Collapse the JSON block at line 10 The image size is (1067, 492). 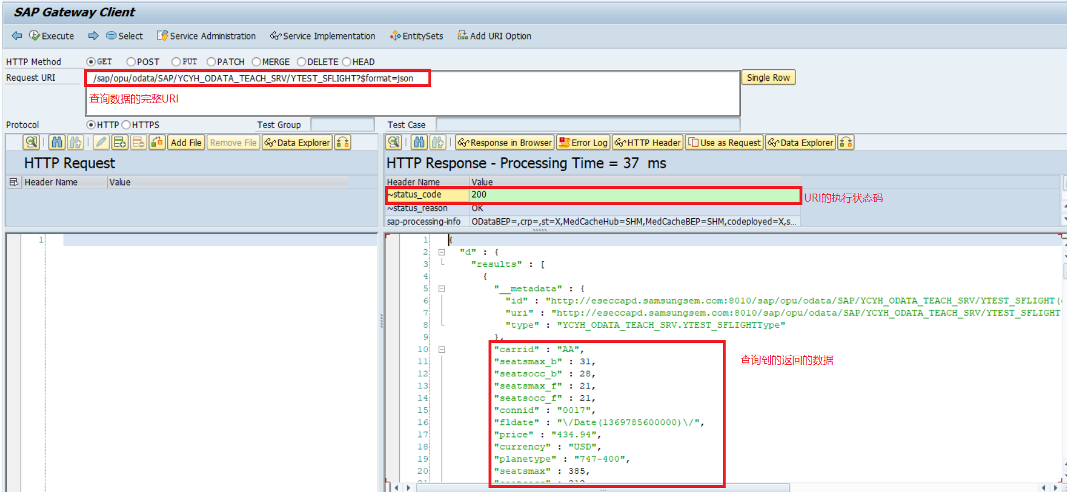442,349
